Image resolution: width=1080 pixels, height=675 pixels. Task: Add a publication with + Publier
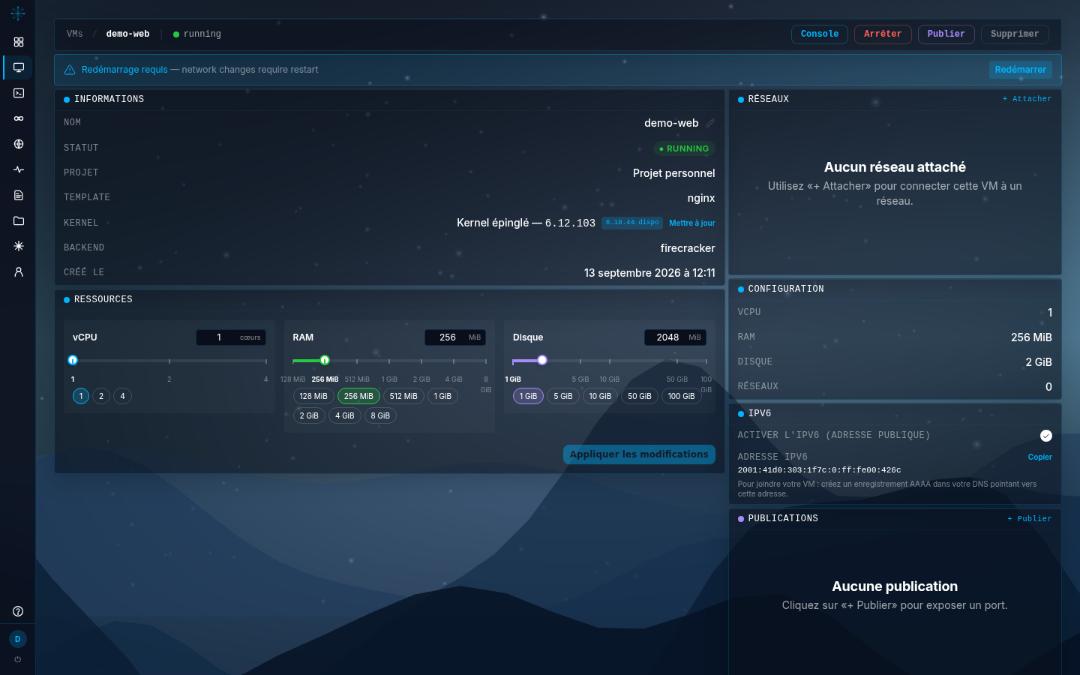(1029, 519)
